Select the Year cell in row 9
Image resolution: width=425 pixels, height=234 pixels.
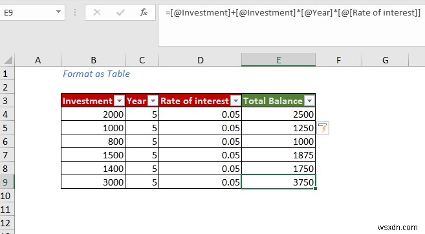click(142, 182)
